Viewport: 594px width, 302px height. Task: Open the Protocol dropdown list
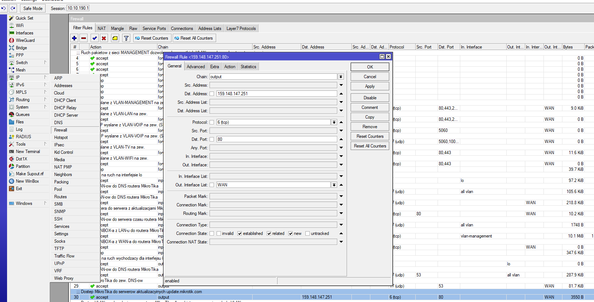[334, 122]
